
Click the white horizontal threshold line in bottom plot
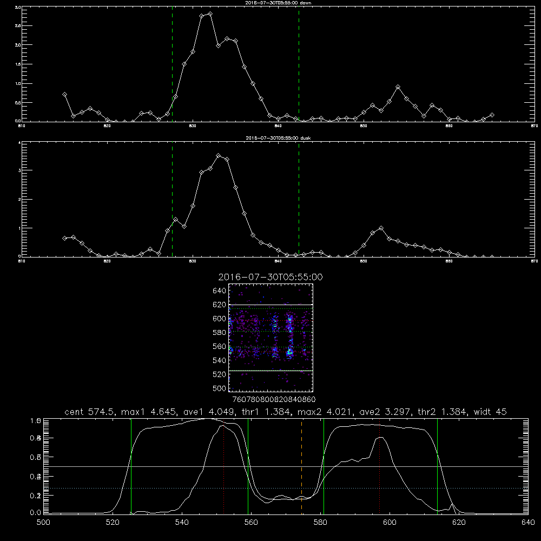click(286, 466)
